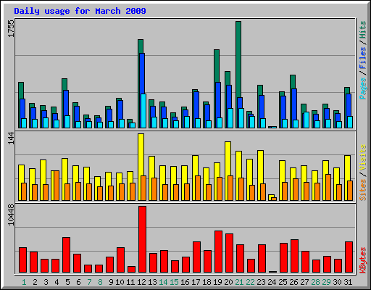Screen dimensions: 371x290
Task: Select the green weekend day label 29
Action: click(326, 282)
